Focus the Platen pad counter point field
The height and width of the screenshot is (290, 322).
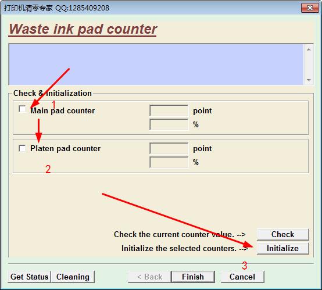(x=169, y=148)
